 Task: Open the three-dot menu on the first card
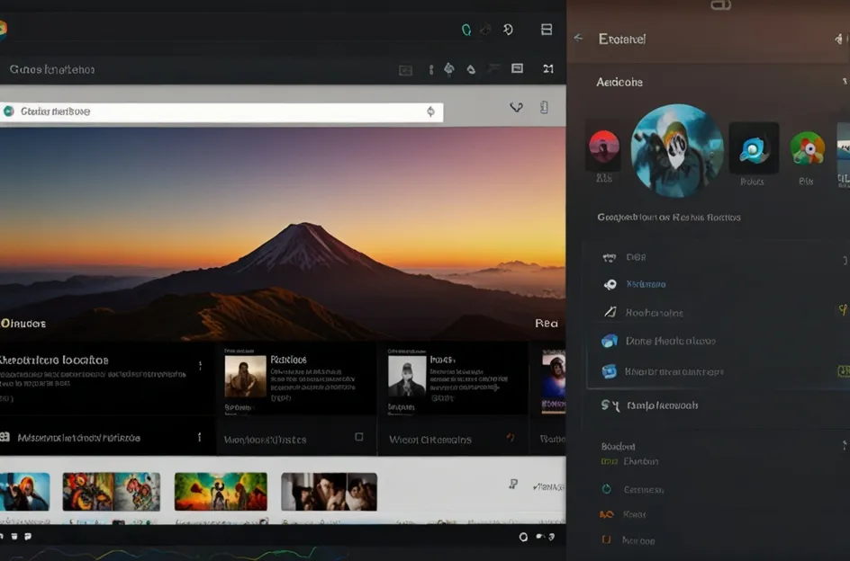click(x=200, y=366)
